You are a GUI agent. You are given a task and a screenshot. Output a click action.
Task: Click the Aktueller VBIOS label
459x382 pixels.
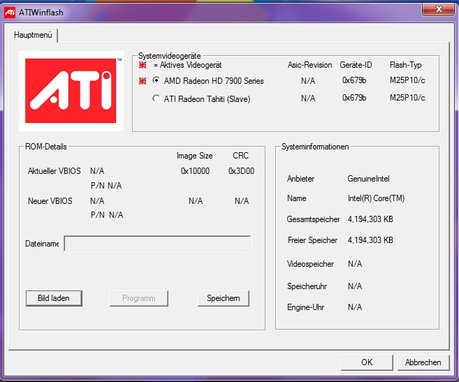pyautogui.click(x=54, y=171)
